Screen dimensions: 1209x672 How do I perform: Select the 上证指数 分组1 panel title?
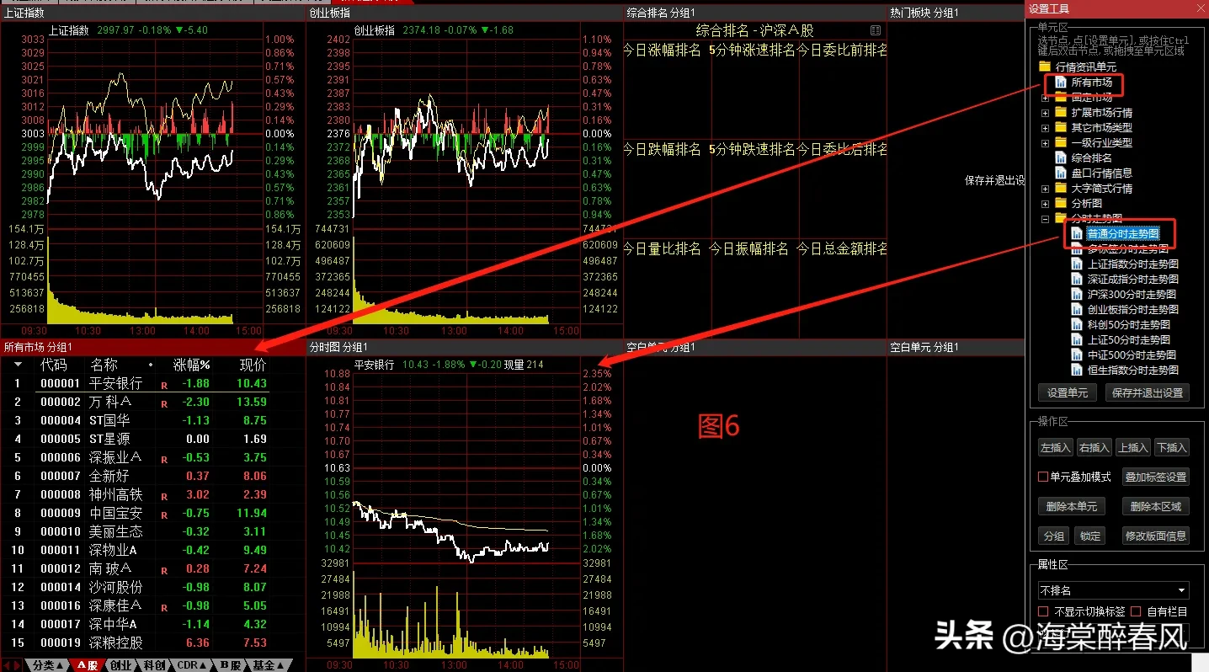25,13
